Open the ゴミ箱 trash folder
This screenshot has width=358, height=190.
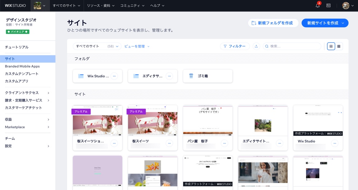208,76
